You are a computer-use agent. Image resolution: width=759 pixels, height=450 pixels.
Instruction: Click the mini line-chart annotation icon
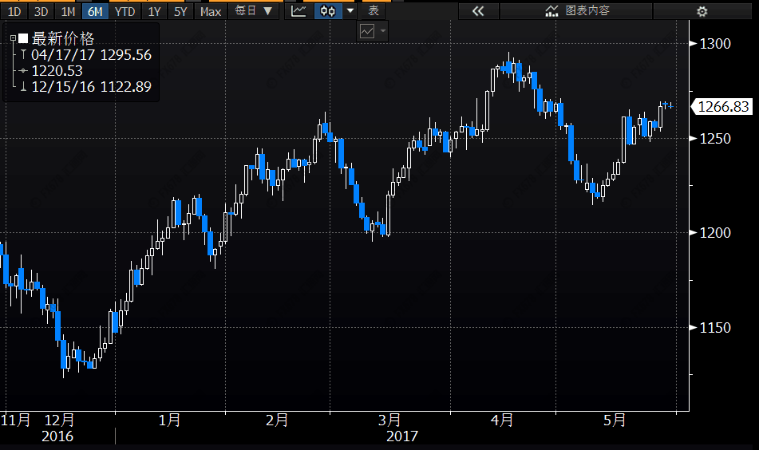367,31
